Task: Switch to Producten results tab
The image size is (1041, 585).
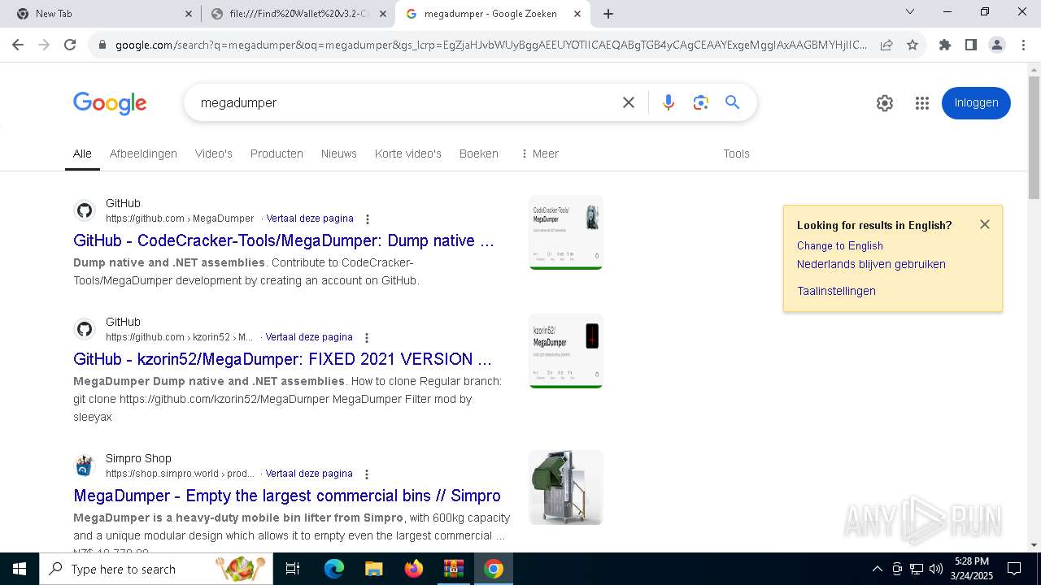Action: [x=277, y=154]
